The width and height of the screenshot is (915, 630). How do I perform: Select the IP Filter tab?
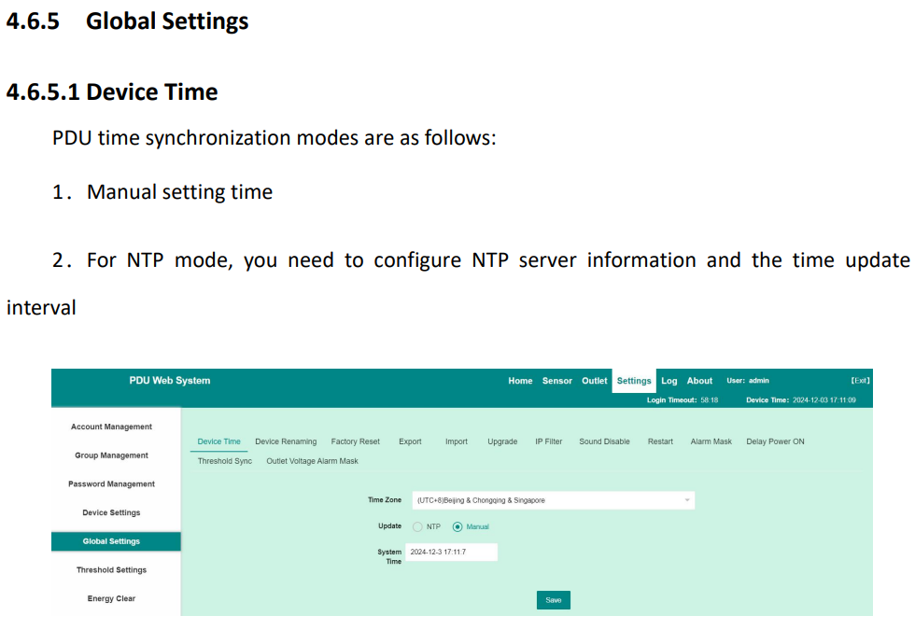pyautogui.click(x=549, y=441)
